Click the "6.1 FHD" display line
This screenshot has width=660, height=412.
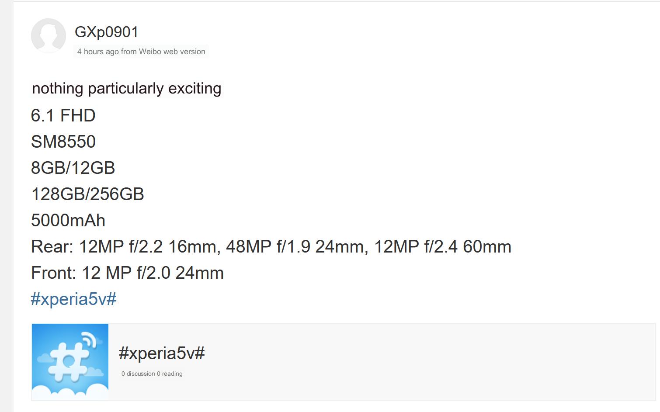tap(63, 116)
